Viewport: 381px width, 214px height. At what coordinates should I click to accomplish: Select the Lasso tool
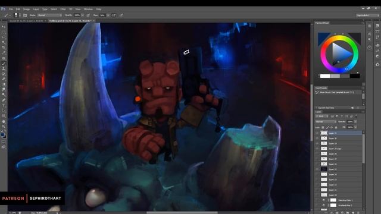(x=4, y=37)
